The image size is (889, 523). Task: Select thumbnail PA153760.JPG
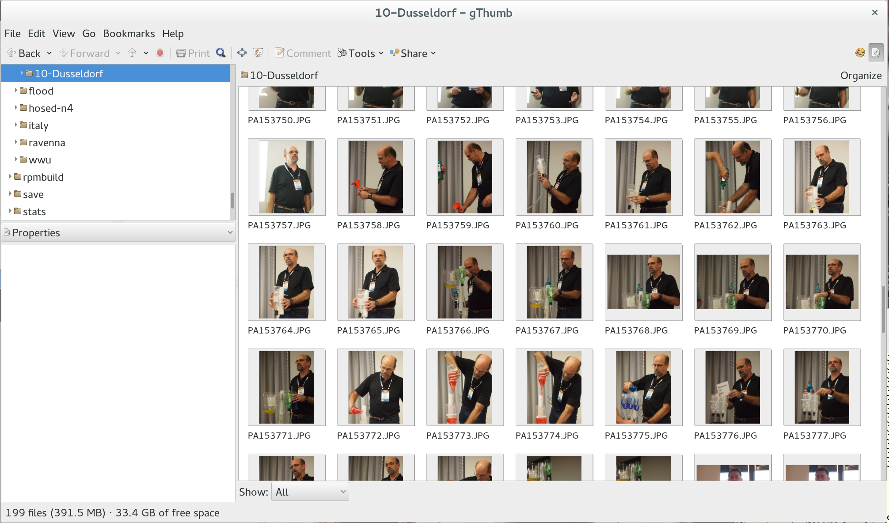click(x=554, y=177)
